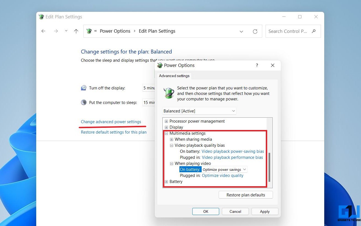Image resolution: width=361 pixels, height=226 pixels.
Task: Maximize the Edit Plan Settings window
Action: pyautogui.click(x=300, y=17)
